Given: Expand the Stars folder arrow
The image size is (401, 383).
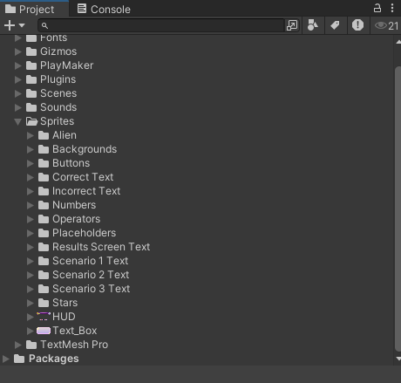Looking at the screenshot, I should tap(31, 303).
